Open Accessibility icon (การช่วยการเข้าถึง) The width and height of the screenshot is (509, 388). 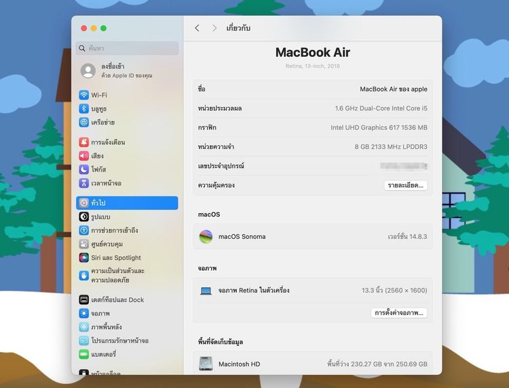coord(83,230)
